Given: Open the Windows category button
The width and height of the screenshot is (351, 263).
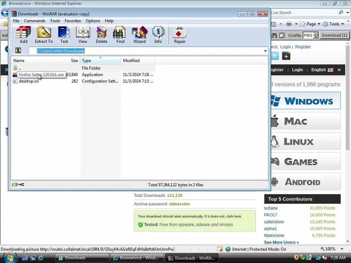Looking at the screenshot, I should point(305,101).
